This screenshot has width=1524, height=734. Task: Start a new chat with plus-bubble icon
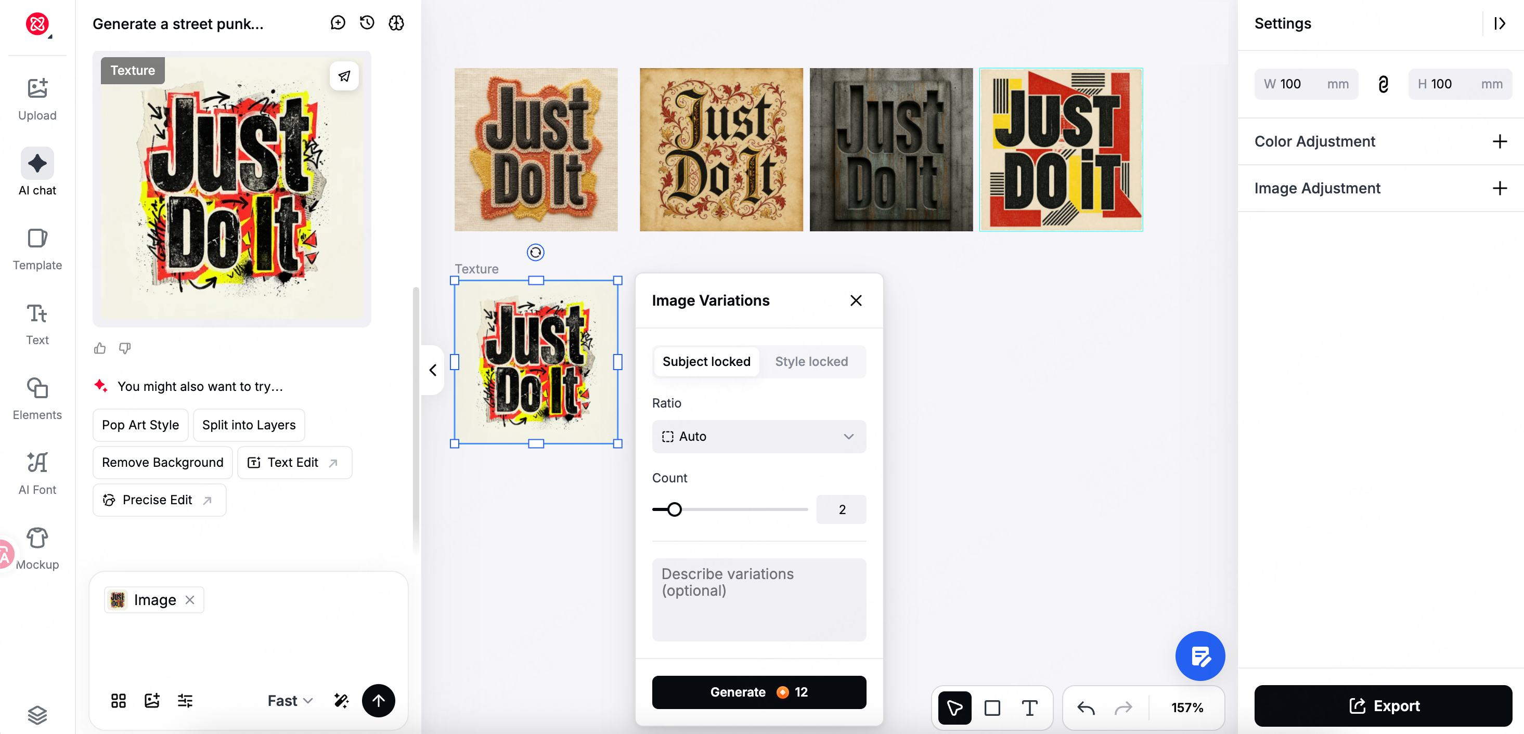pyautogui.click(x=338, y=23)
